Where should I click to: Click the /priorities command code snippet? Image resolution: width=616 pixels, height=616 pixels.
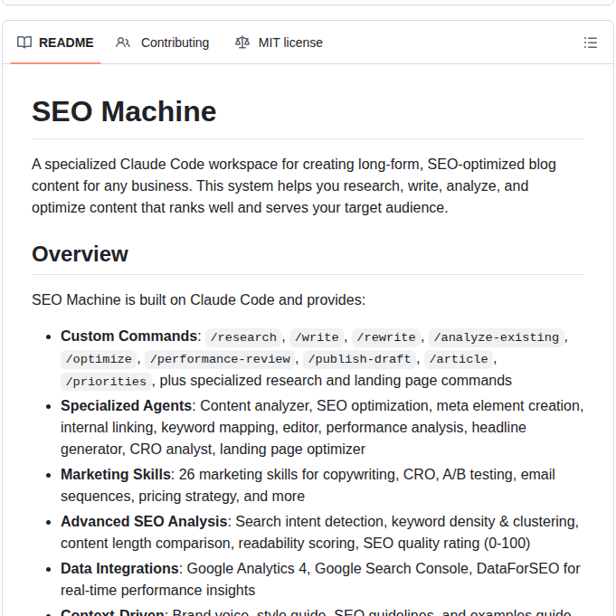pos(106,381)
